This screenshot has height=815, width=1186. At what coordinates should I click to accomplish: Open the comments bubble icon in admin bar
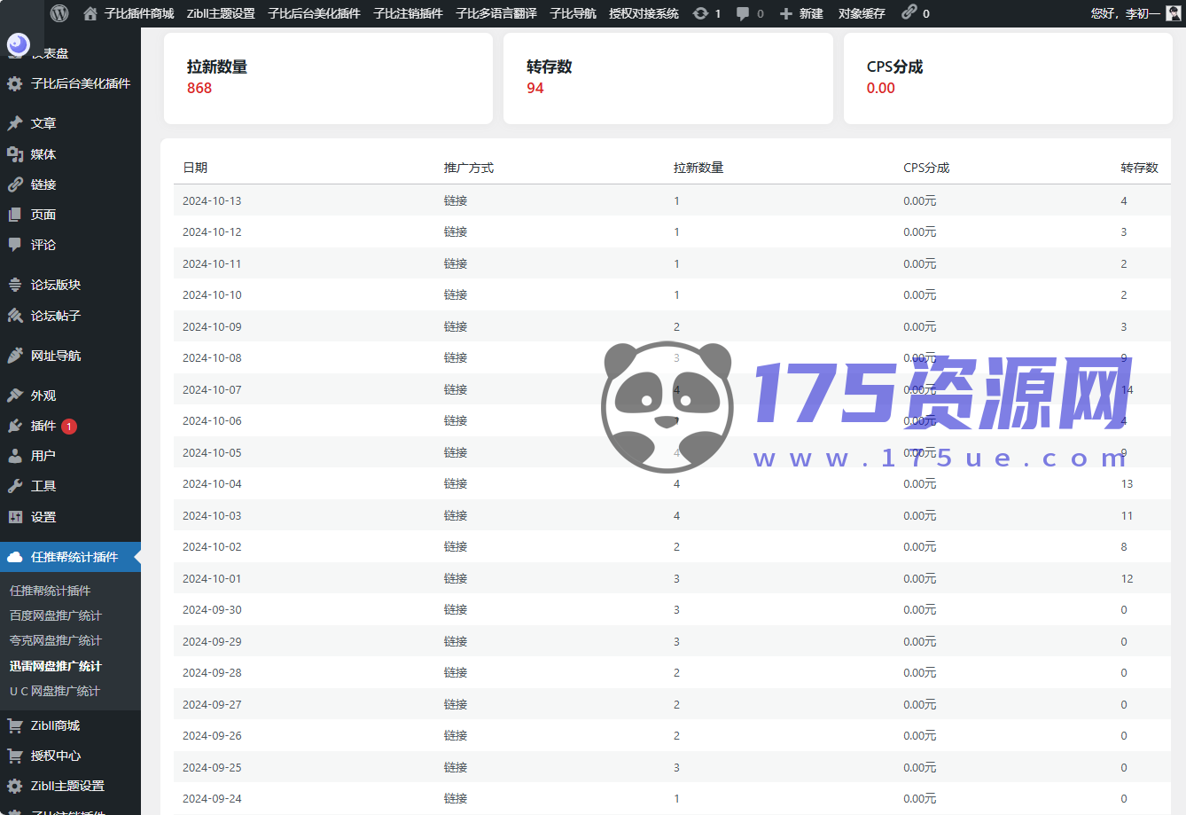coord(743,13)
